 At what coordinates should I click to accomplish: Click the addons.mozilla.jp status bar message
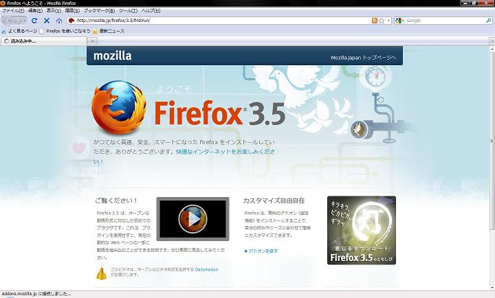36,294
